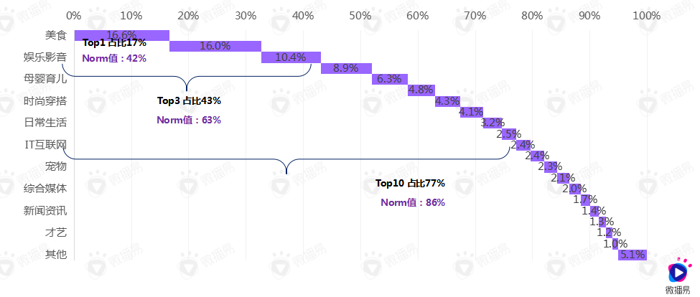Click the 6.3% purple bar

pos(389,79)
